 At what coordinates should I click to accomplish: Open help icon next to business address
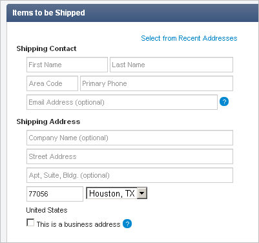click(x=127, y=224)
